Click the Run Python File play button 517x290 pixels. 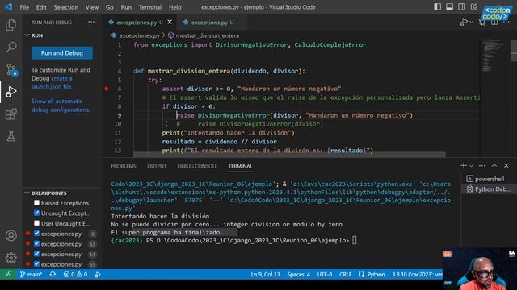coord(464,22)
